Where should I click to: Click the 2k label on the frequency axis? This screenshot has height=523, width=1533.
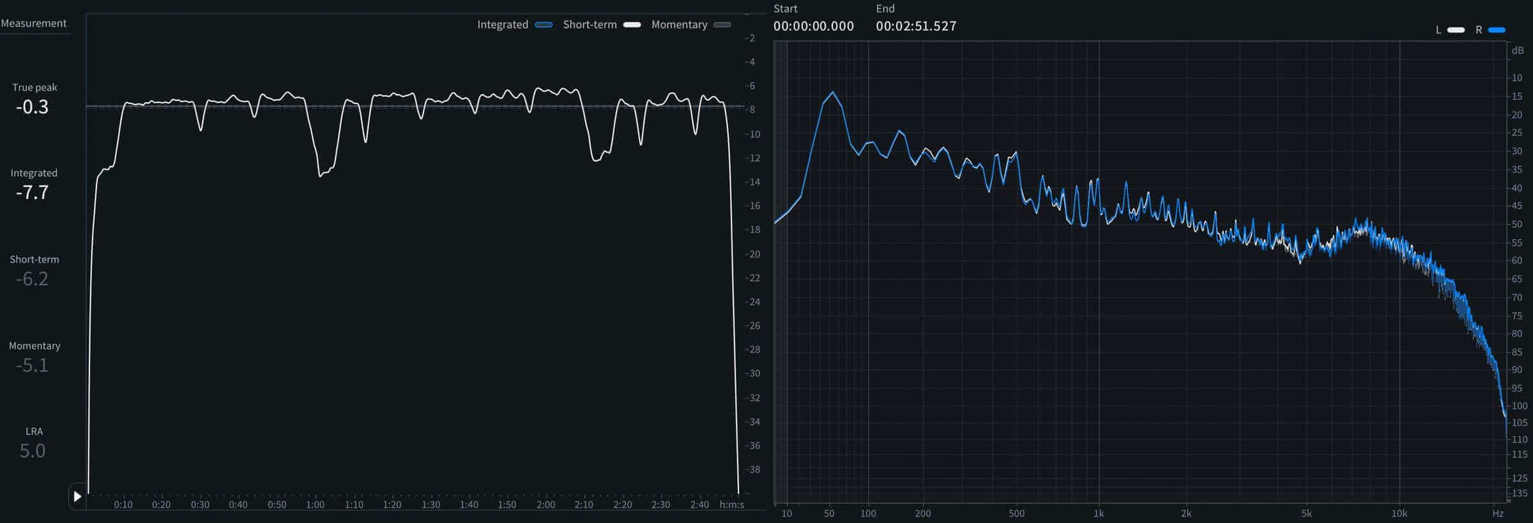(1186, 513)
